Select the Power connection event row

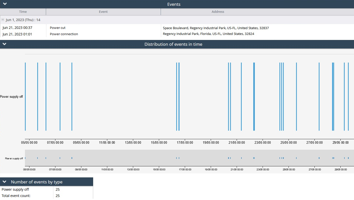[x=64, y=34]
